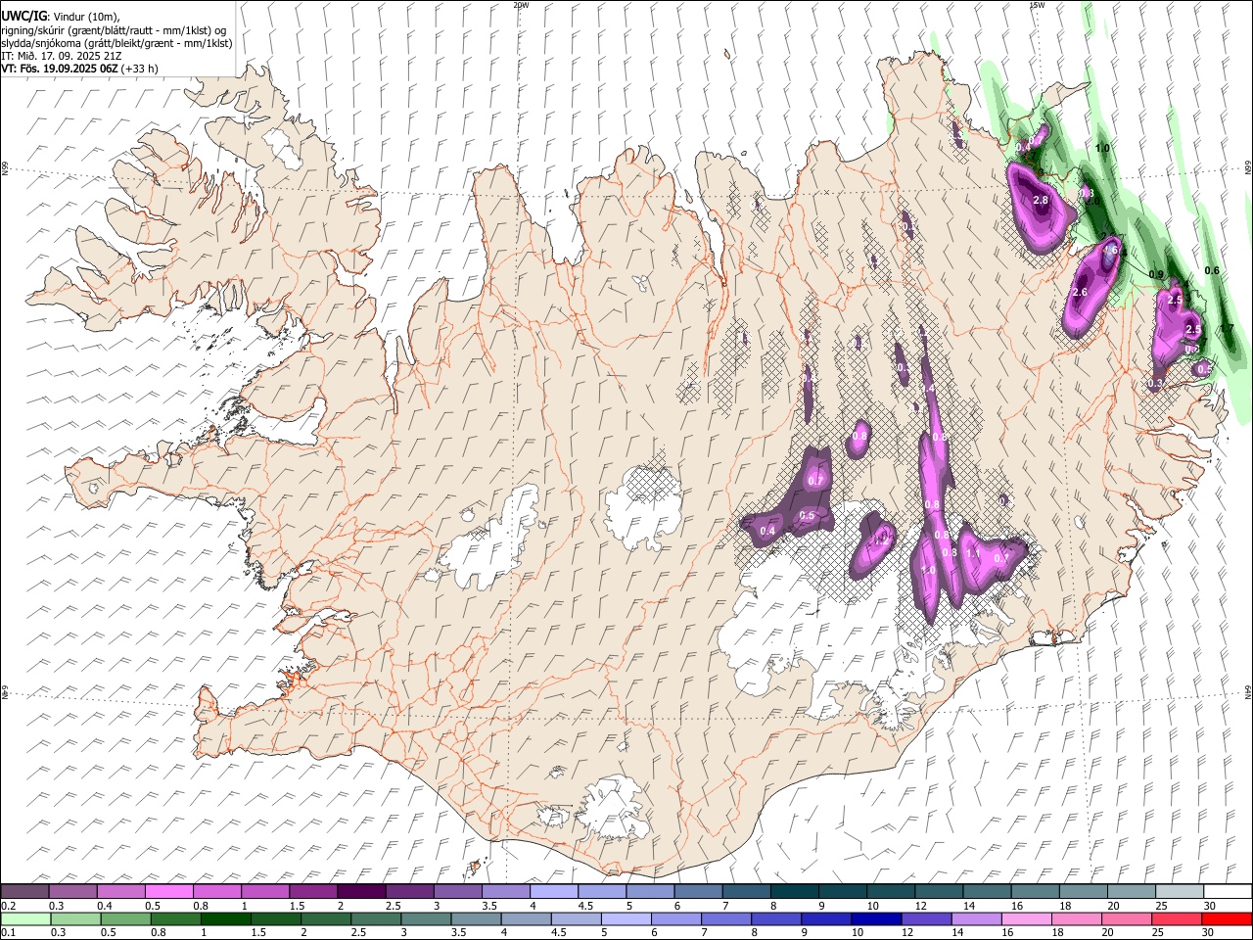The image size is (1253, 940).
Task: Click the 10 label on the green legend scale
Action: click(x=857, y=933)
